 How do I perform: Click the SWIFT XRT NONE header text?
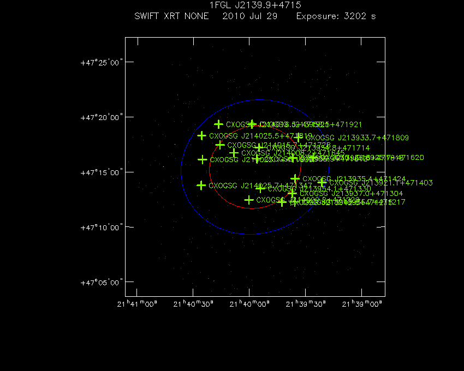[x=171, y=16]
